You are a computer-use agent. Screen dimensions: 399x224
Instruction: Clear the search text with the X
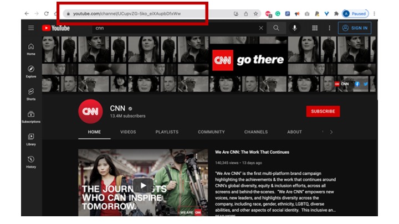tap(261, 28)
